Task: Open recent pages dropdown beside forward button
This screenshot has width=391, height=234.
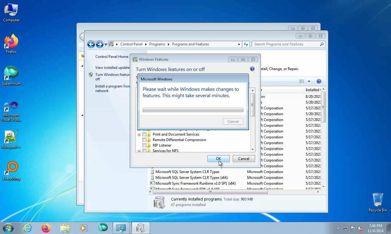Action: point(106,44)
